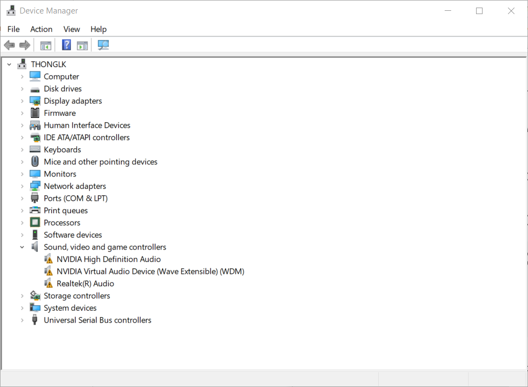Click warning icon beside NVIDIA High Definition Audio
Image resolution: width=528 pixels, height=387 pixels.
tap(49, 259)
